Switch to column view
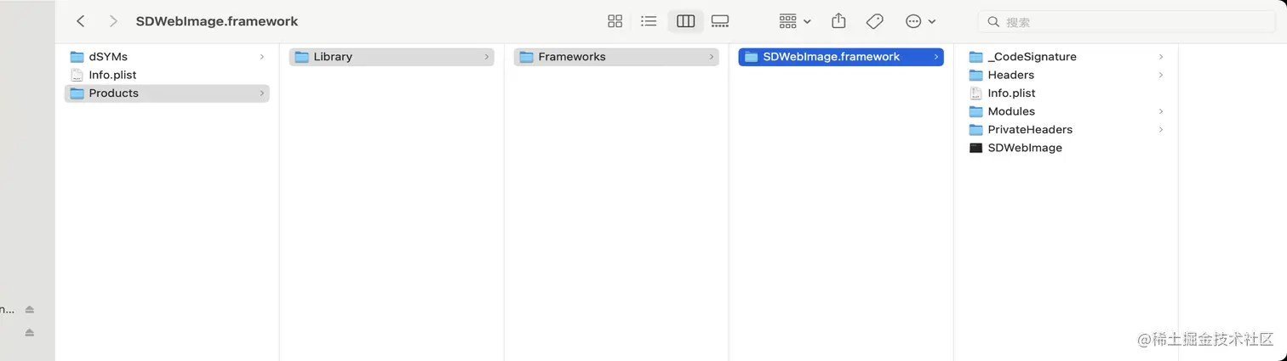Image resolution: width=1287 pixels, height=361 pixels. click(685, 21)
